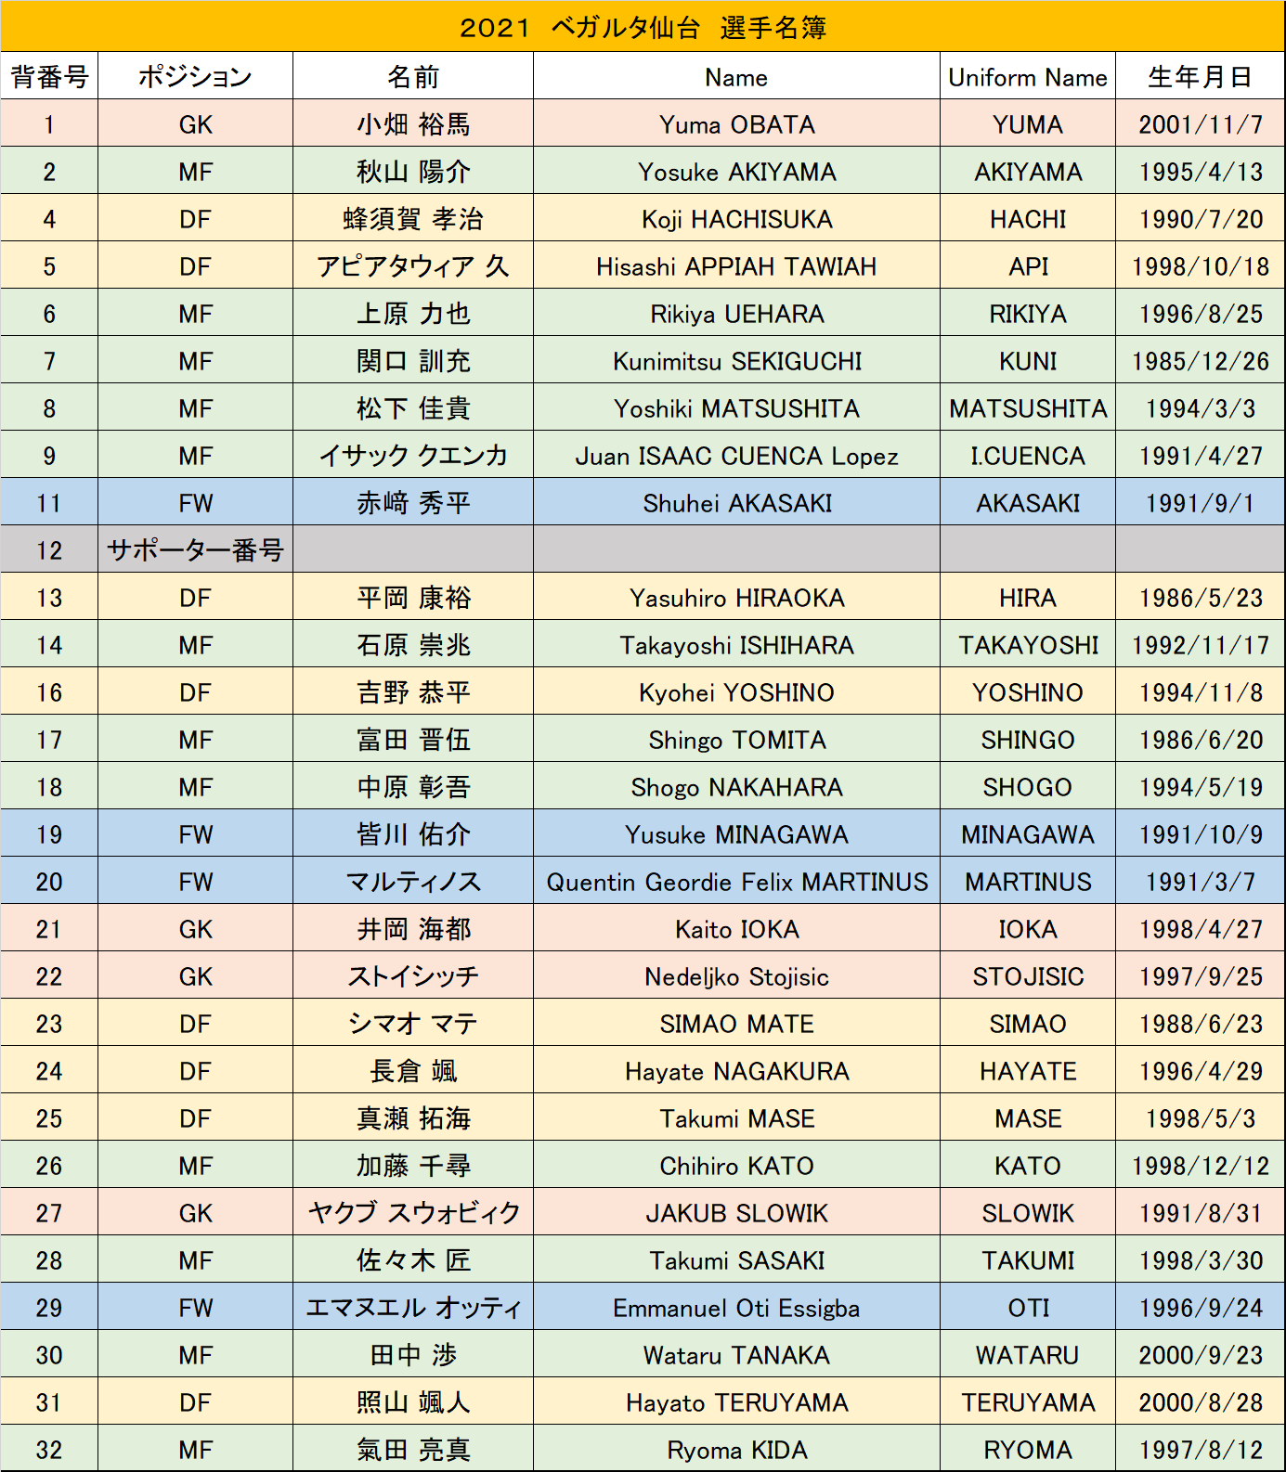The image size is (1286, 1472).
Task: Click the uniform name 'HACHI'
Action: click(1028, 218)
